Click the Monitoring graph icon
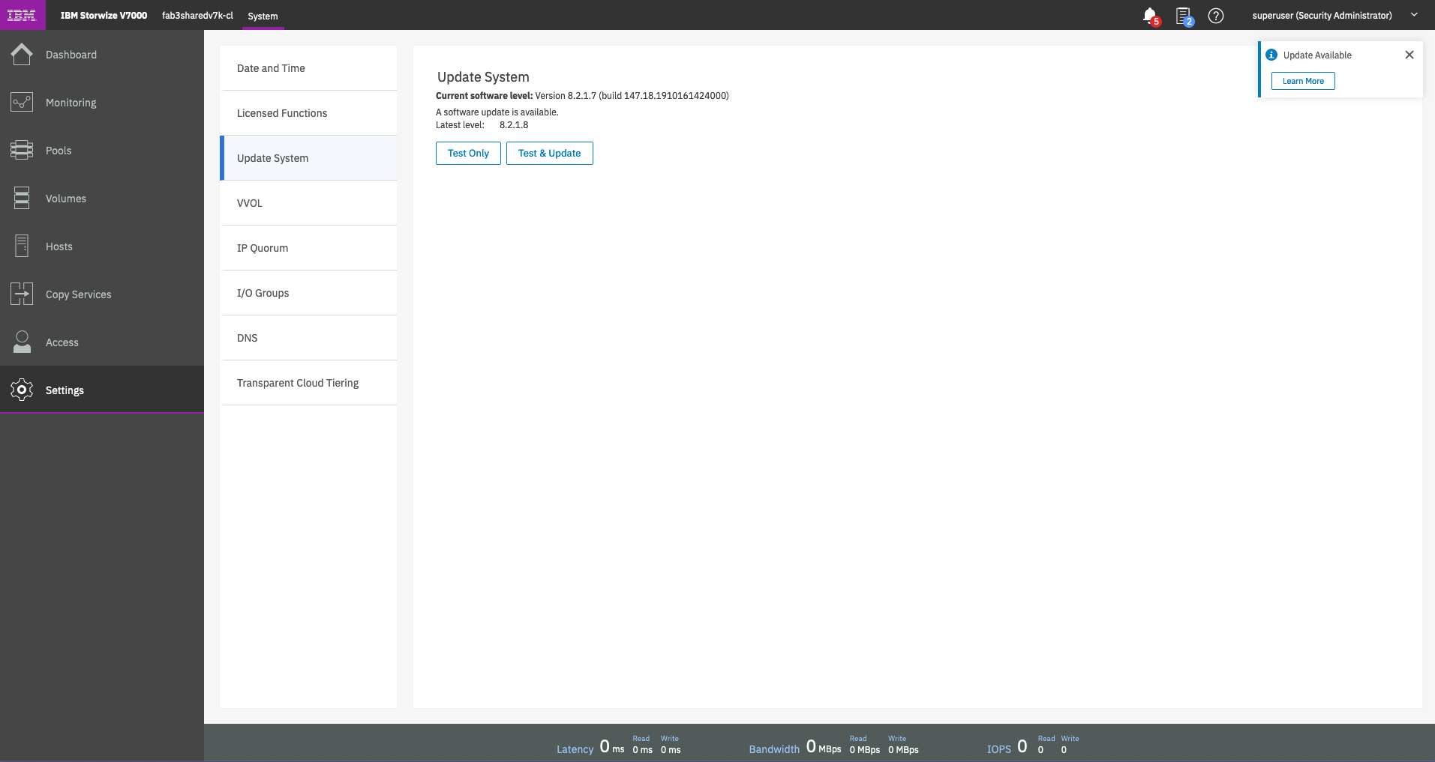This screenshot has height=762, width=1435. coord(22,103)
